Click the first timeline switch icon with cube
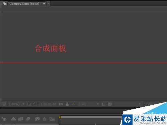 tap(4, 119)
